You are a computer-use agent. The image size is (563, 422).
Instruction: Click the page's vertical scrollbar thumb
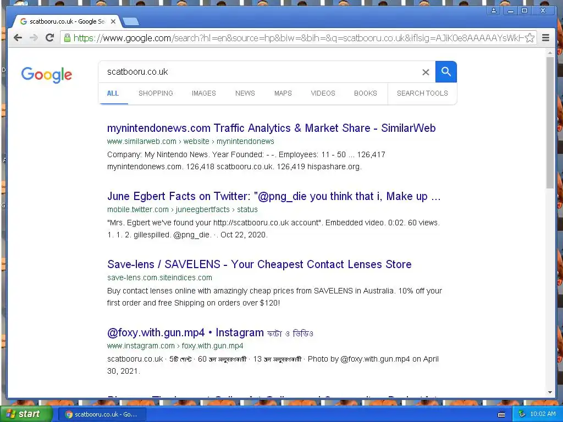point(550,122)
